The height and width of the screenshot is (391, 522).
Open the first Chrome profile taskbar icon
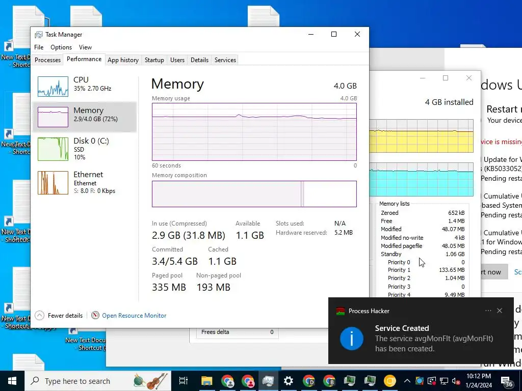[227, 381]
